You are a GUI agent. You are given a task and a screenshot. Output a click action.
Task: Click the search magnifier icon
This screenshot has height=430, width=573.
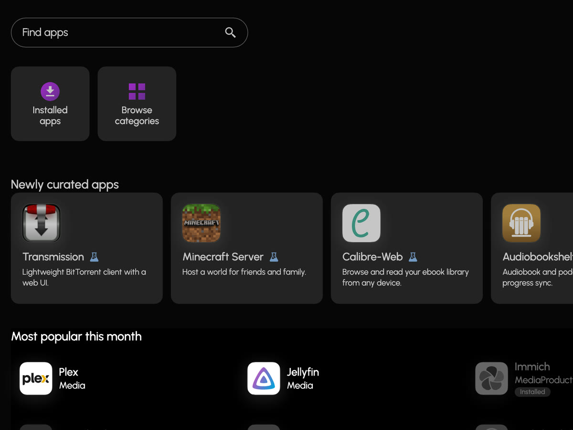[x=230, y=32]
